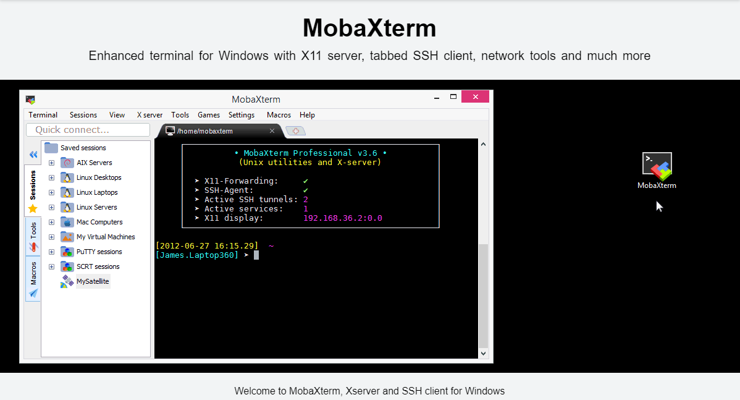740x400 pixels.
Task: Click the 'SSH-Agent:' line
Action: coord(251,190)
